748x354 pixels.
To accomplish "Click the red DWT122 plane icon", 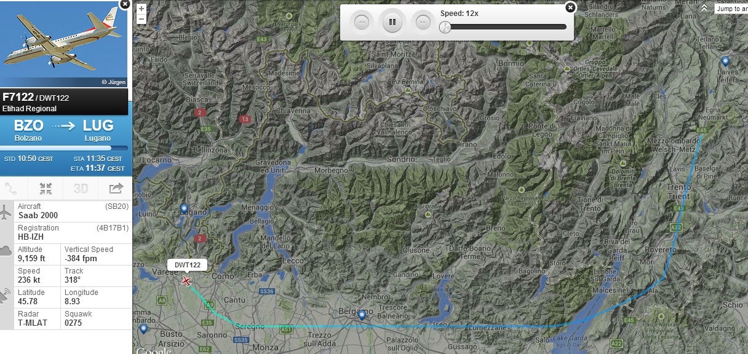I will coord(186,281).
